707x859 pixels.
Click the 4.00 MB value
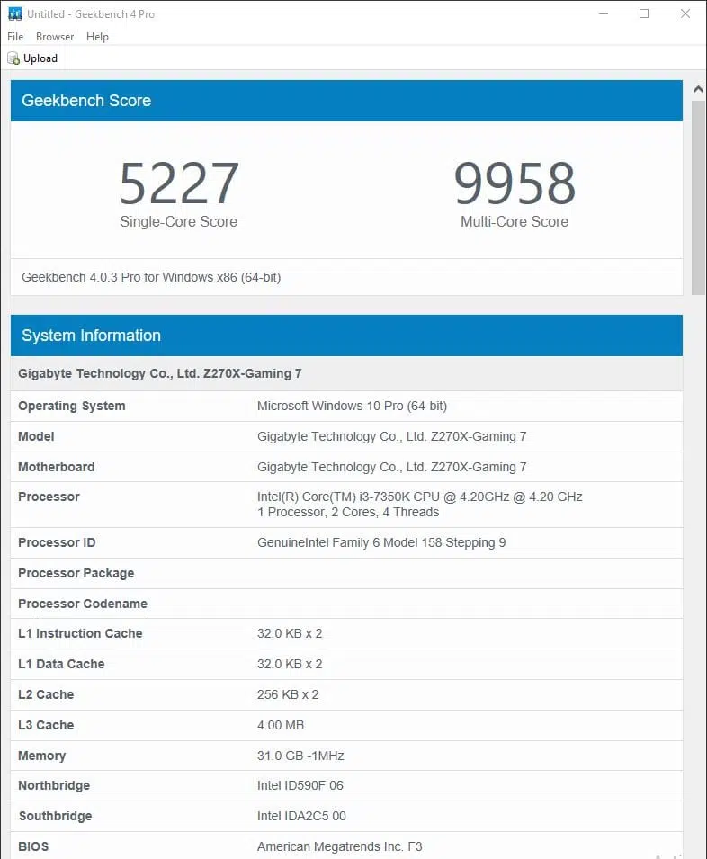(x=281, y=725)
